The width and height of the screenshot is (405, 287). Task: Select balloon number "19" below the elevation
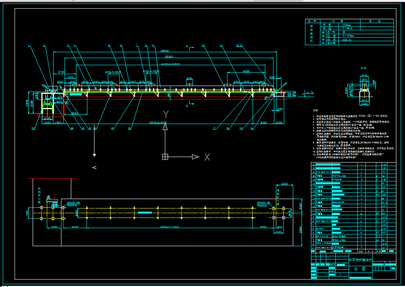113,128
